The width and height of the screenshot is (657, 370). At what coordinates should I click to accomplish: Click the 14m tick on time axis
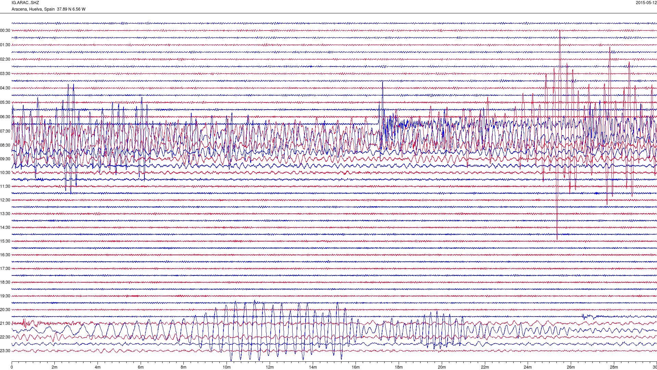point(313,367)
